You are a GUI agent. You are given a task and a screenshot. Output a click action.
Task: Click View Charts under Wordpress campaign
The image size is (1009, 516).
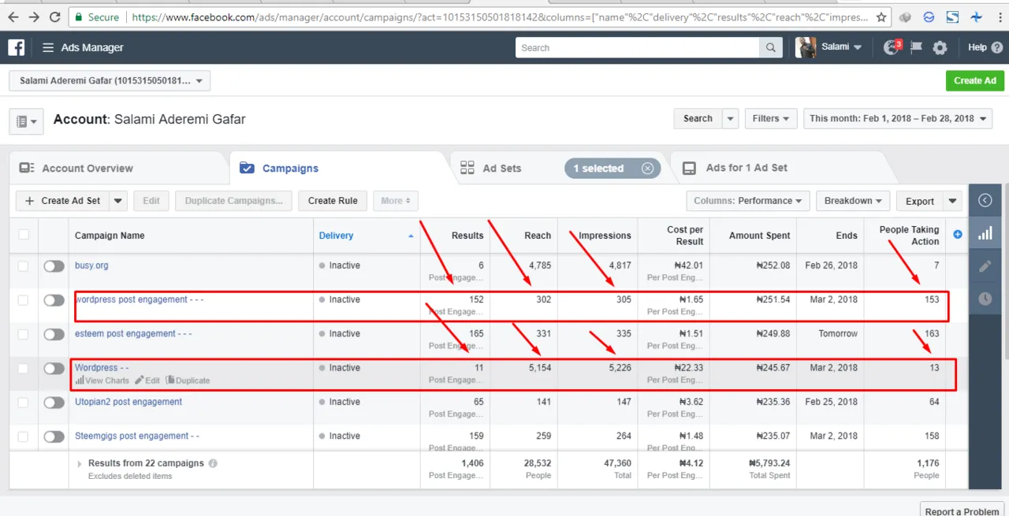tap(102, 381)
